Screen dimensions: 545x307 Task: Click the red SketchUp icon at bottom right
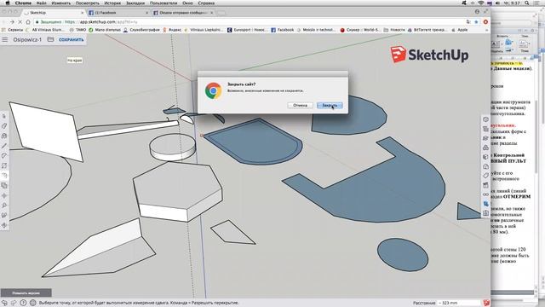coord(486,303)
